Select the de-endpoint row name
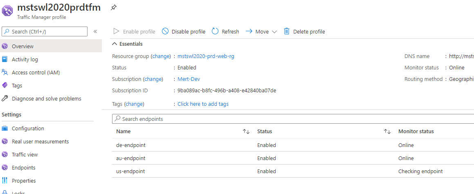 [130, 145]
